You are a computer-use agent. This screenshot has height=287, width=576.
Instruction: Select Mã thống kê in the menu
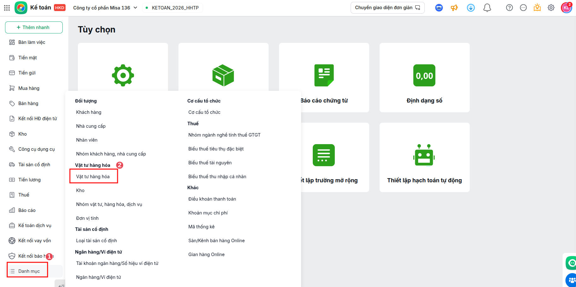point(201,227)
